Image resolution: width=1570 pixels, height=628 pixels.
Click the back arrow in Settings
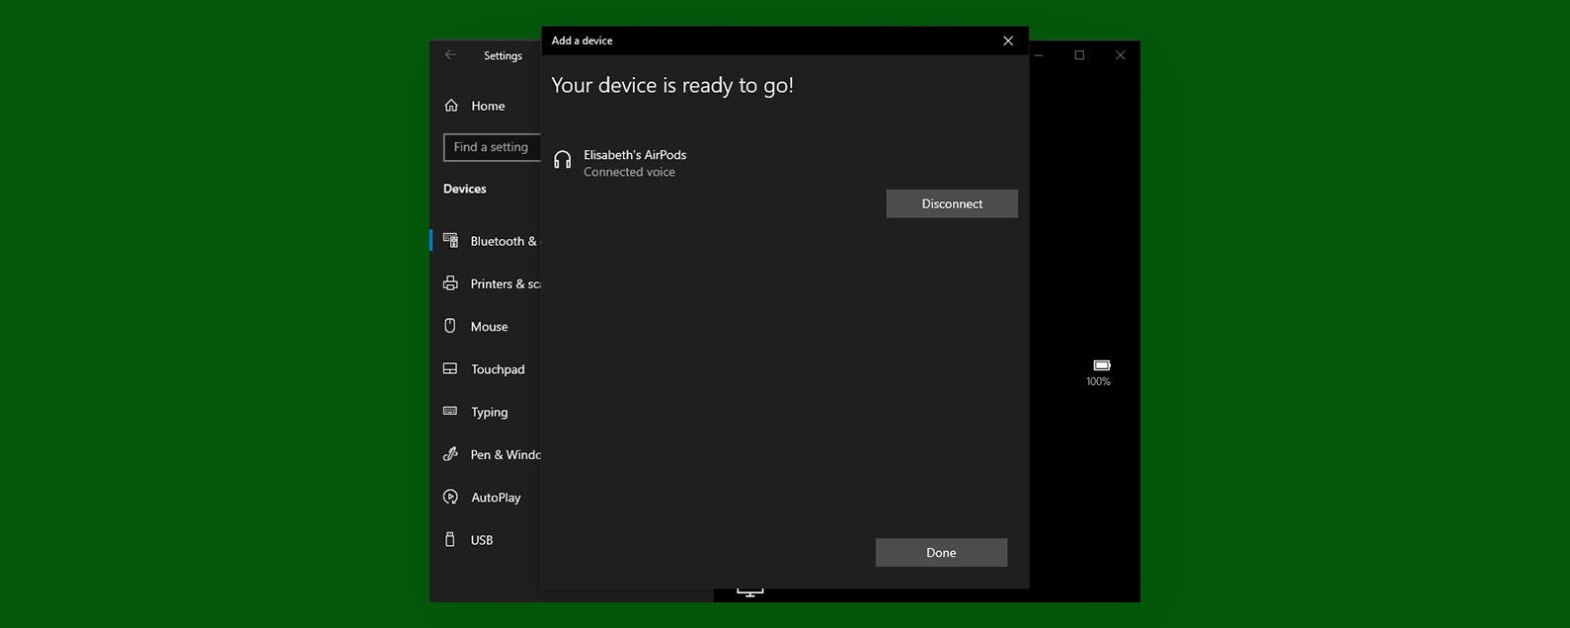(x=450, y=55)
